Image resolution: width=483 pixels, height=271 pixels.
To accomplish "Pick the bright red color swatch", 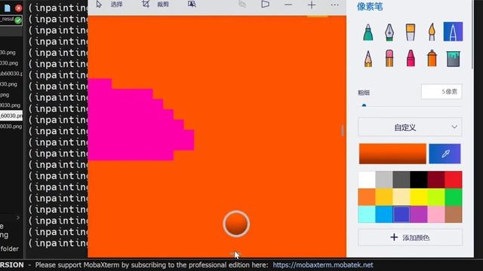I will point(453,180).
